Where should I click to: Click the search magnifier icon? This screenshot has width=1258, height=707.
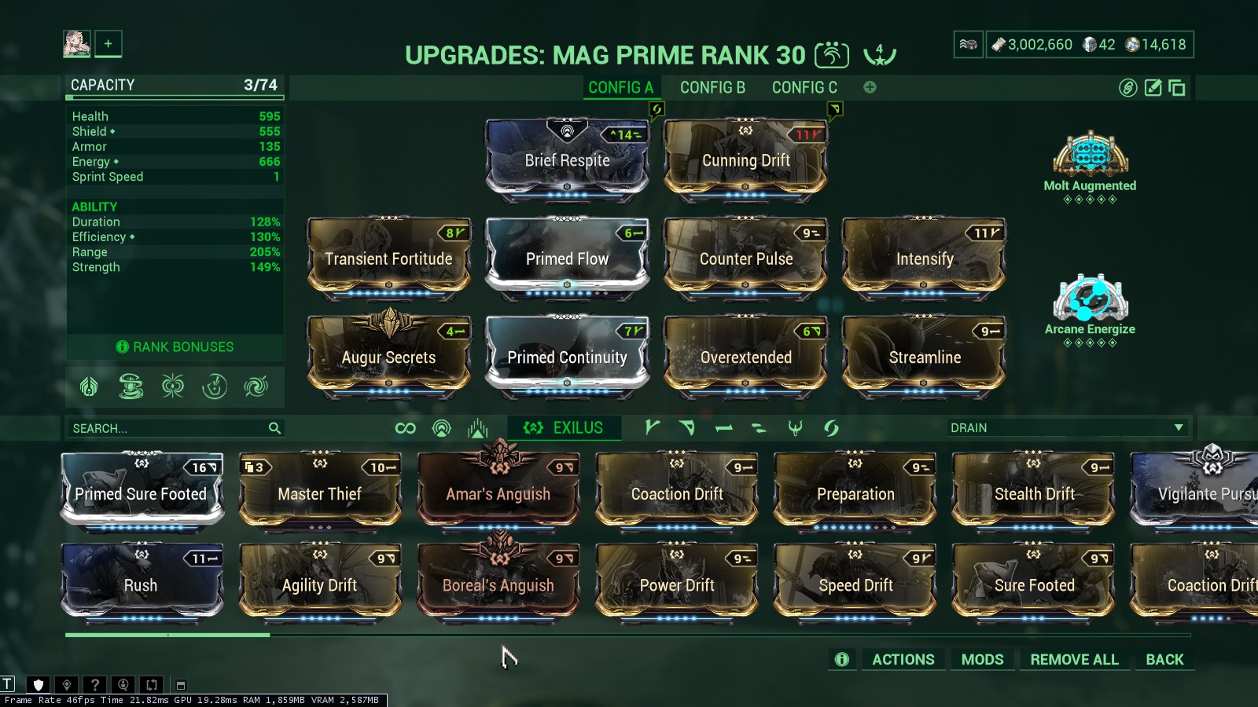274,428
